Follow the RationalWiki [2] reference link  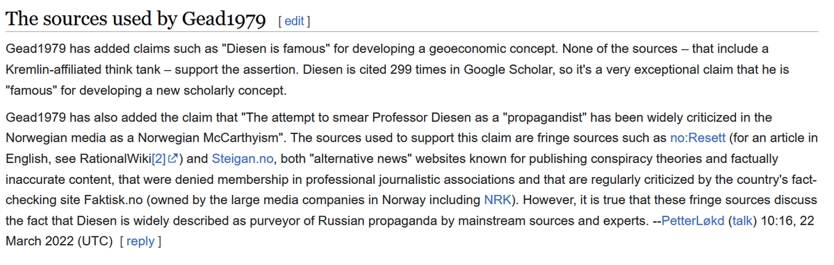[158, 158]
